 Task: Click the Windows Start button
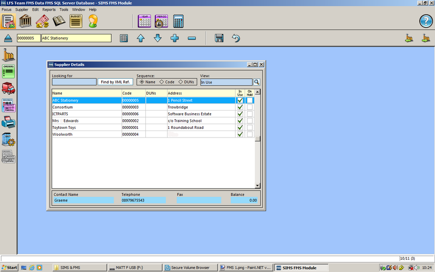(9, 268)
